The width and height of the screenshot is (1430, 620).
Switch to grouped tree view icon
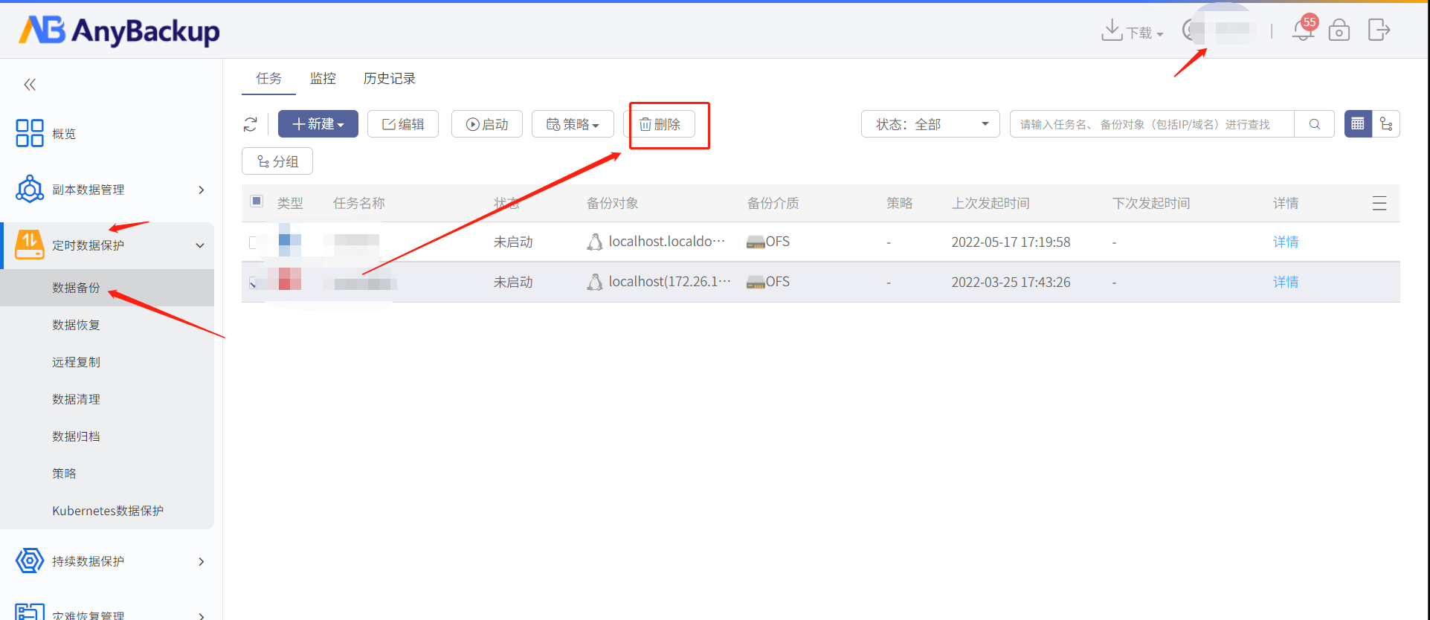pos(1386,124)
